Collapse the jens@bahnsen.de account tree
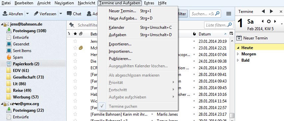The height and width of the screenshot is (121, 284). click(2, 24)
